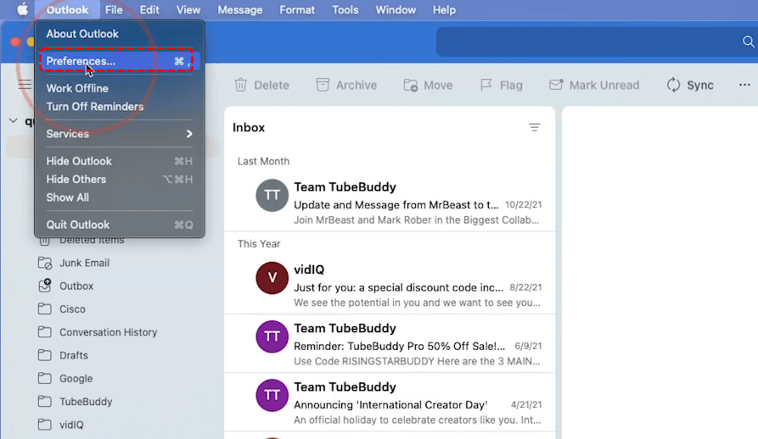Choose Quit Outlook menu item

pos(120,225)
